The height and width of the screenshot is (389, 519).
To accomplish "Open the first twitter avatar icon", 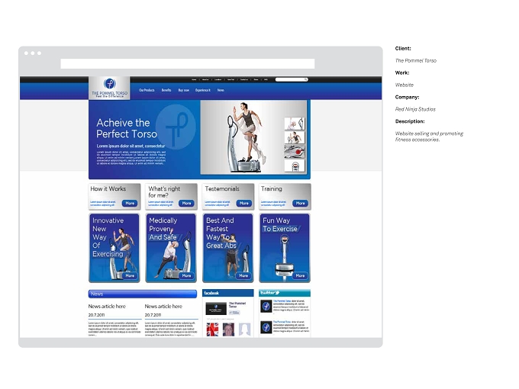I will click(x=266, y=307).
